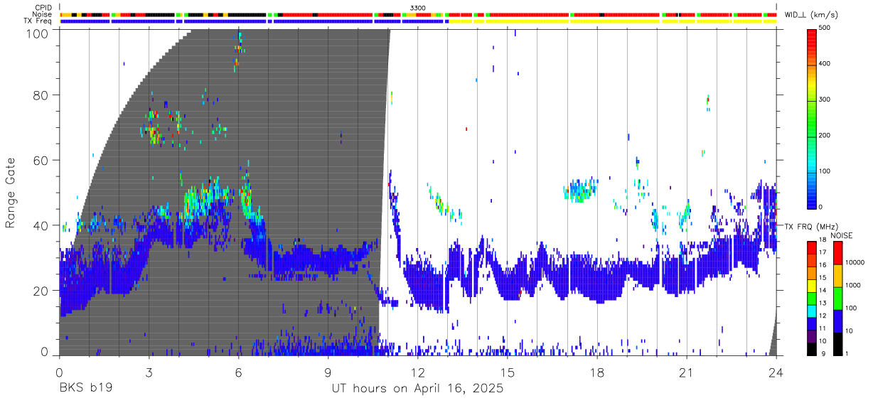
Task: Select the 500 tick on width colorbar
Action: (826, 28)
